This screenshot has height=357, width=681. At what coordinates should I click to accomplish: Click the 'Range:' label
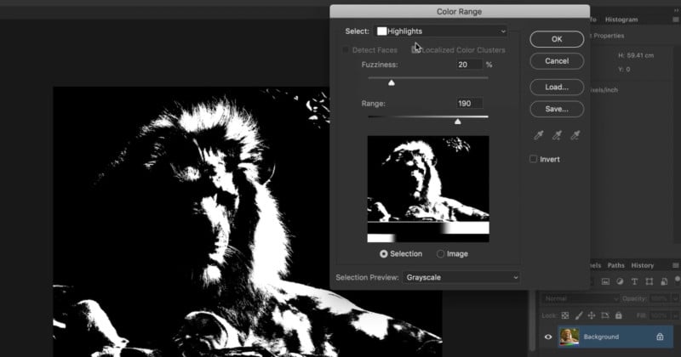pyautogui.click(x=373, y=104)
